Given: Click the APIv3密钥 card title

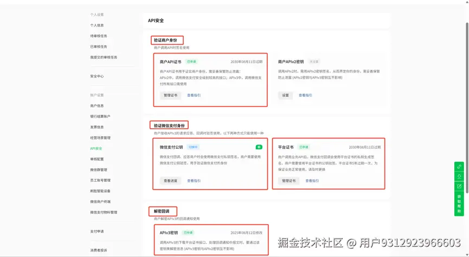Looking at the screenshot, I should 169,233.
